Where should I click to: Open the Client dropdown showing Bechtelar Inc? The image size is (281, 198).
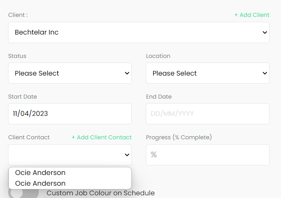click(139, 33)
